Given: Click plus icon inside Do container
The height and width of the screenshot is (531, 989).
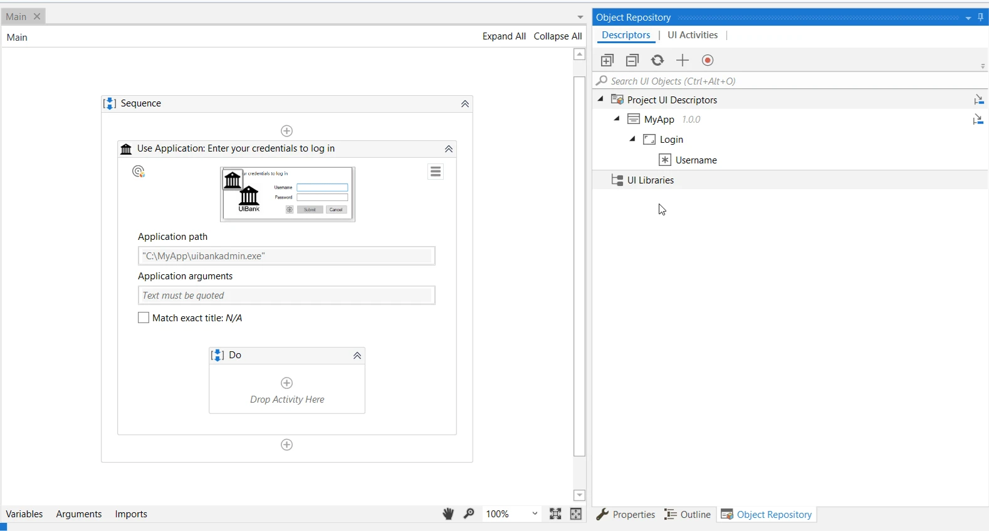Looking at the screenshot, I should tap(287, 383).
